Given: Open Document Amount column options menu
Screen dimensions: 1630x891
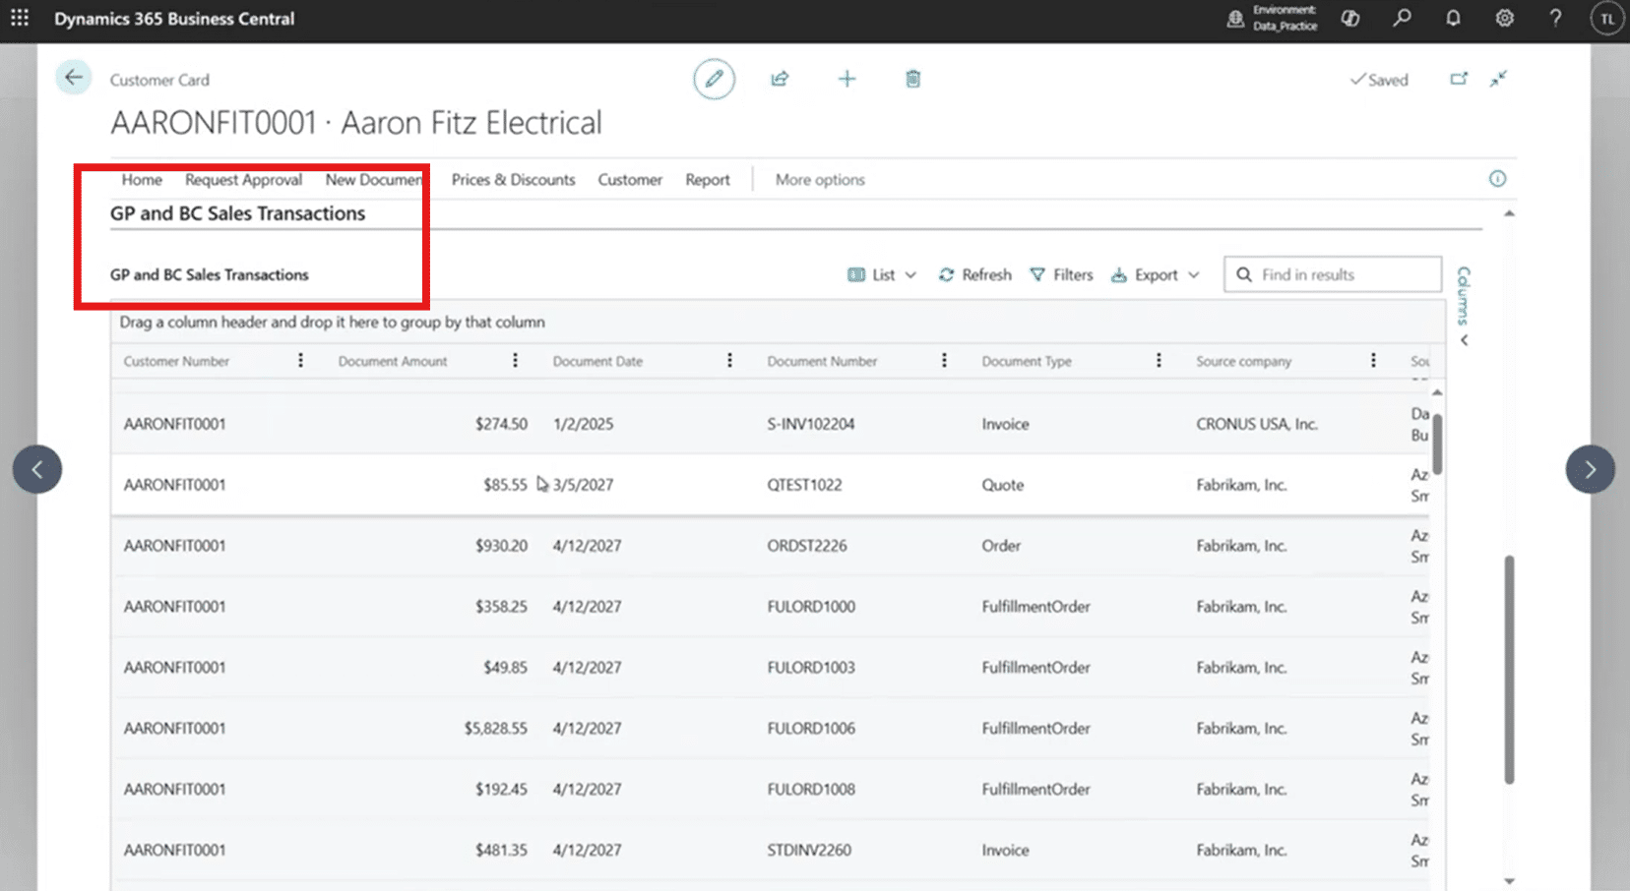Looking at the screenshot, I should [515, 361].
